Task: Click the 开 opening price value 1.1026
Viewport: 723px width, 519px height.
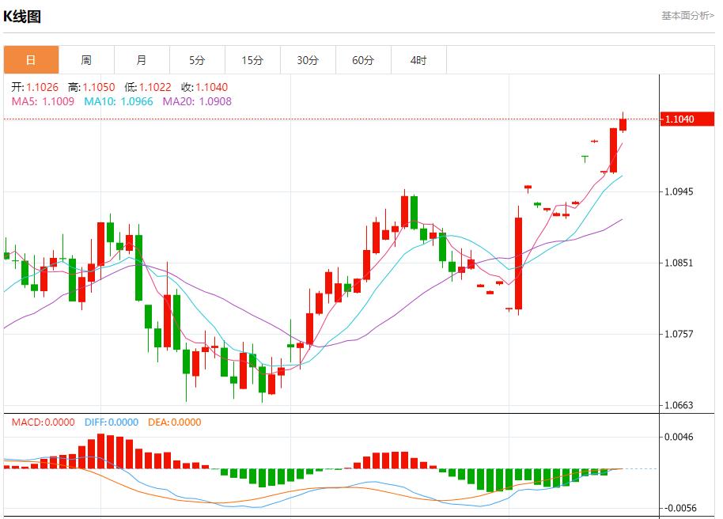Action: coord(42,88)
